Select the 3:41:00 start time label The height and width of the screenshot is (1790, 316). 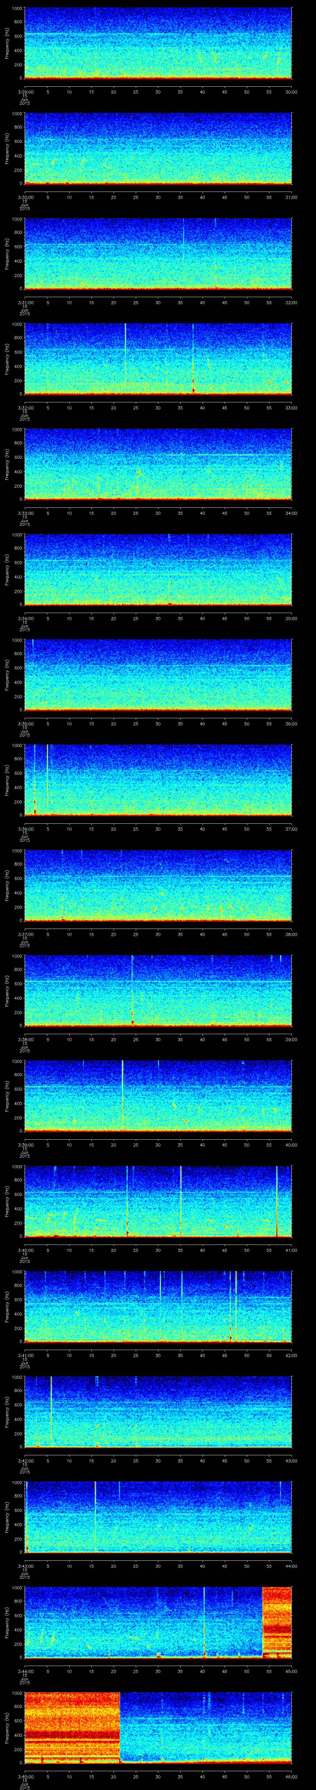(25, 1356)
